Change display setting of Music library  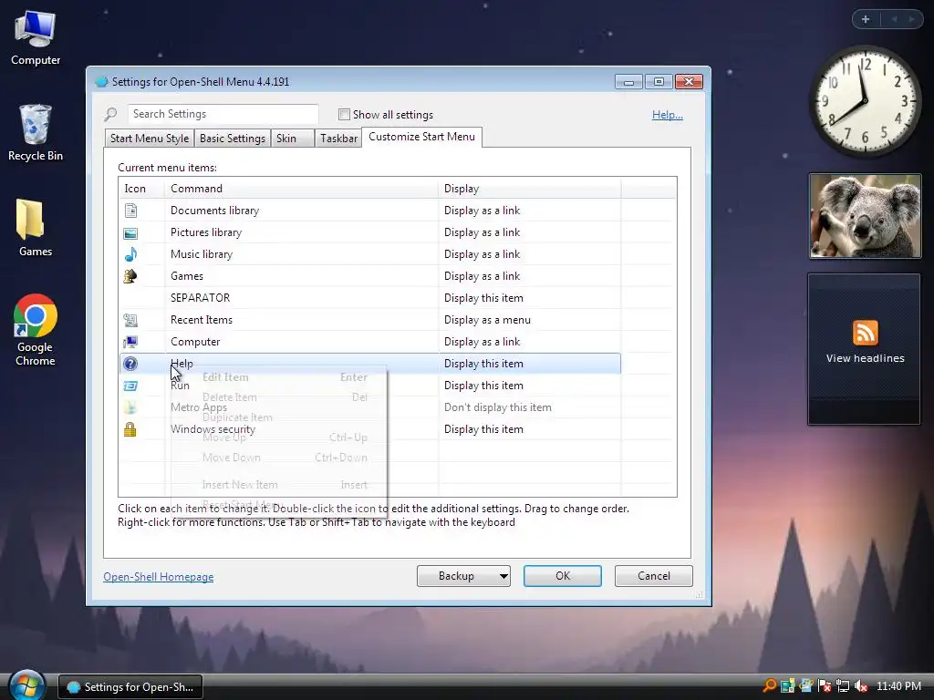482,255
